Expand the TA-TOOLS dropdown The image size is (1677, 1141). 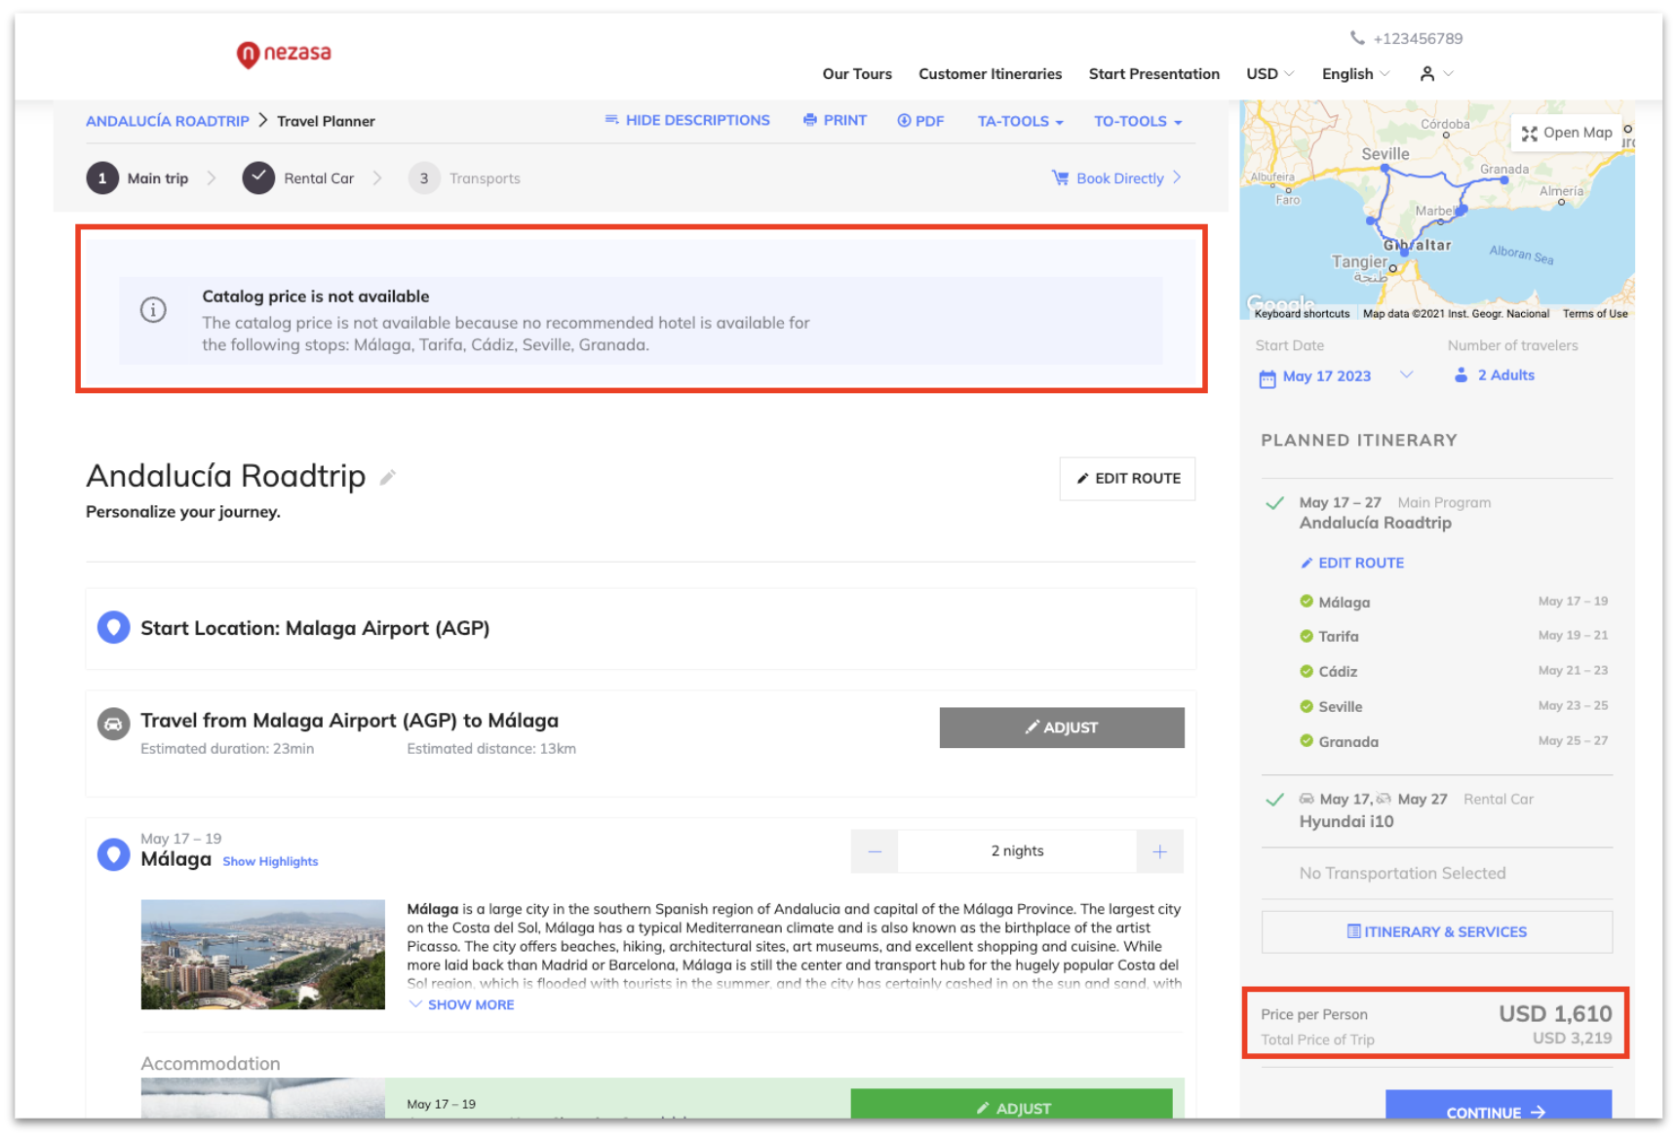pos(1020,121)
